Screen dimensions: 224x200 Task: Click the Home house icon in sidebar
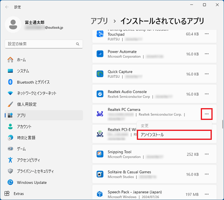[x=10, y=60]
